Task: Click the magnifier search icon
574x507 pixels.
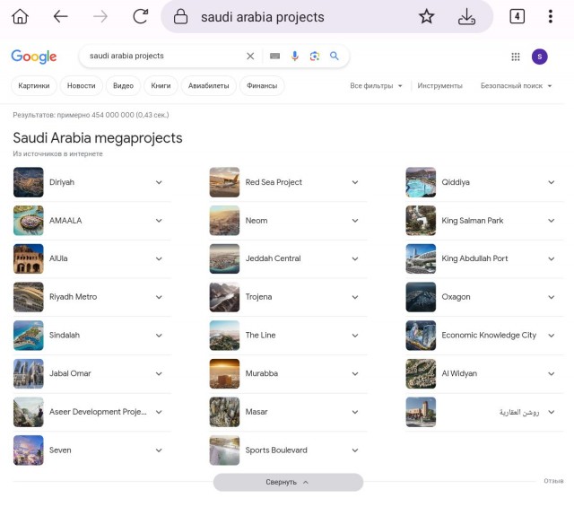Action: [x=335, y=56]
